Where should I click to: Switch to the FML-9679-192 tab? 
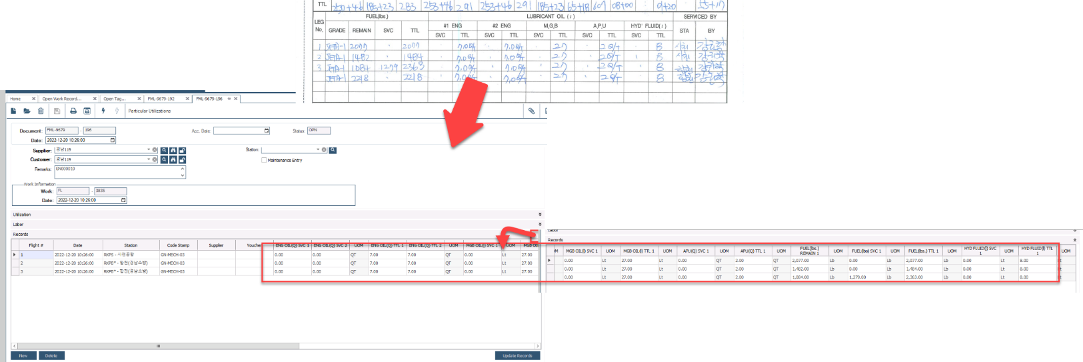(161, 99)
